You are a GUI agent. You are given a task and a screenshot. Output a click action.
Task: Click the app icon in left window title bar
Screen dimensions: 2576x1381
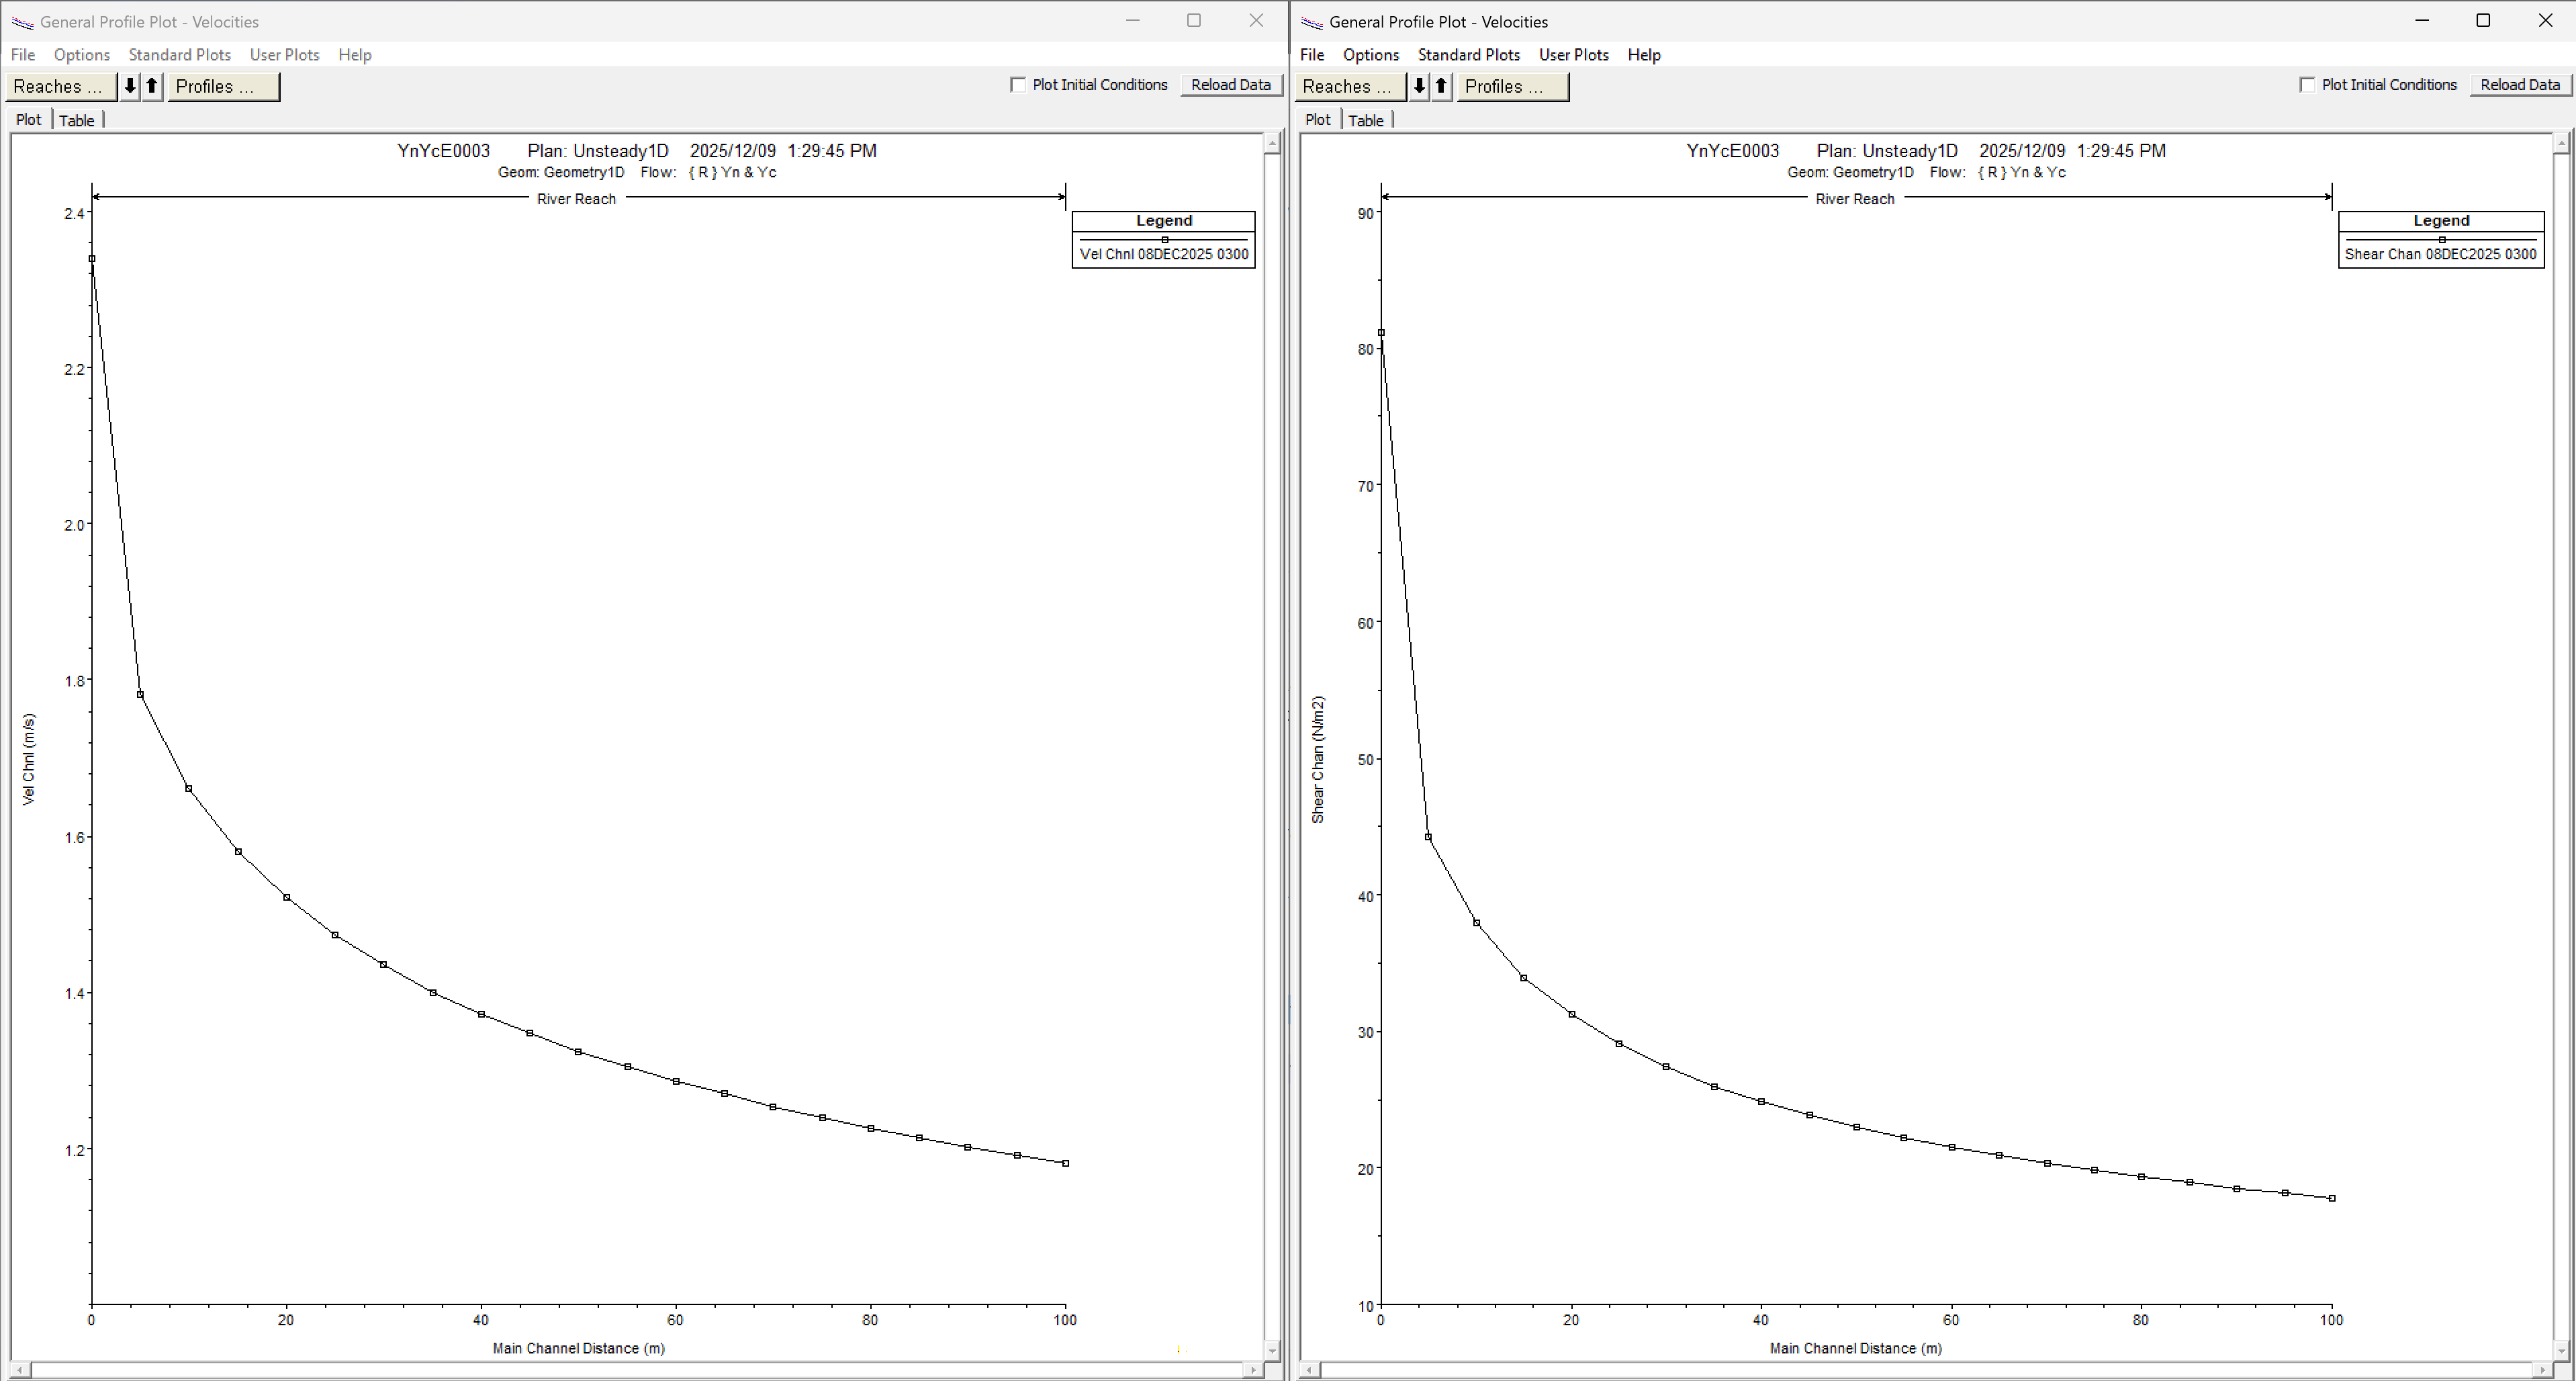[22, 22]
